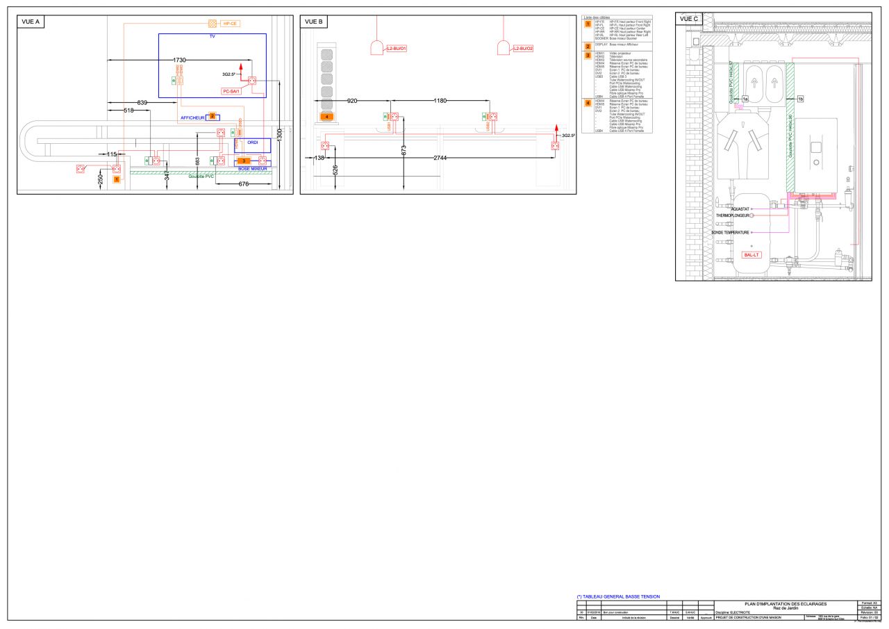889x629 pixels.
Task: Click the AQUASTAT label
Action: (740, 209)
